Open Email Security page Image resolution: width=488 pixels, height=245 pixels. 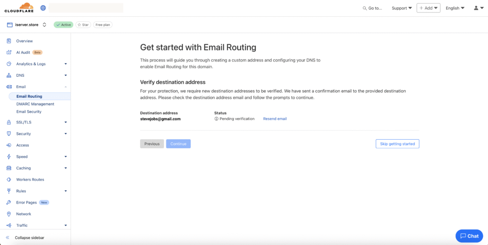(29, 112)
